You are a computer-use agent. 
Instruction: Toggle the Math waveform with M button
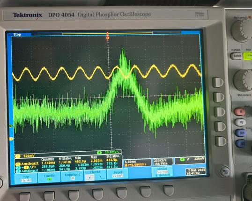240,112
